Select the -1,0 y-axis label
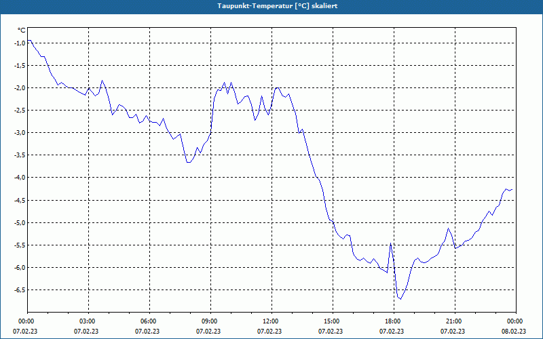This screenshot has height=339, width=543. (x=20, y=43)
